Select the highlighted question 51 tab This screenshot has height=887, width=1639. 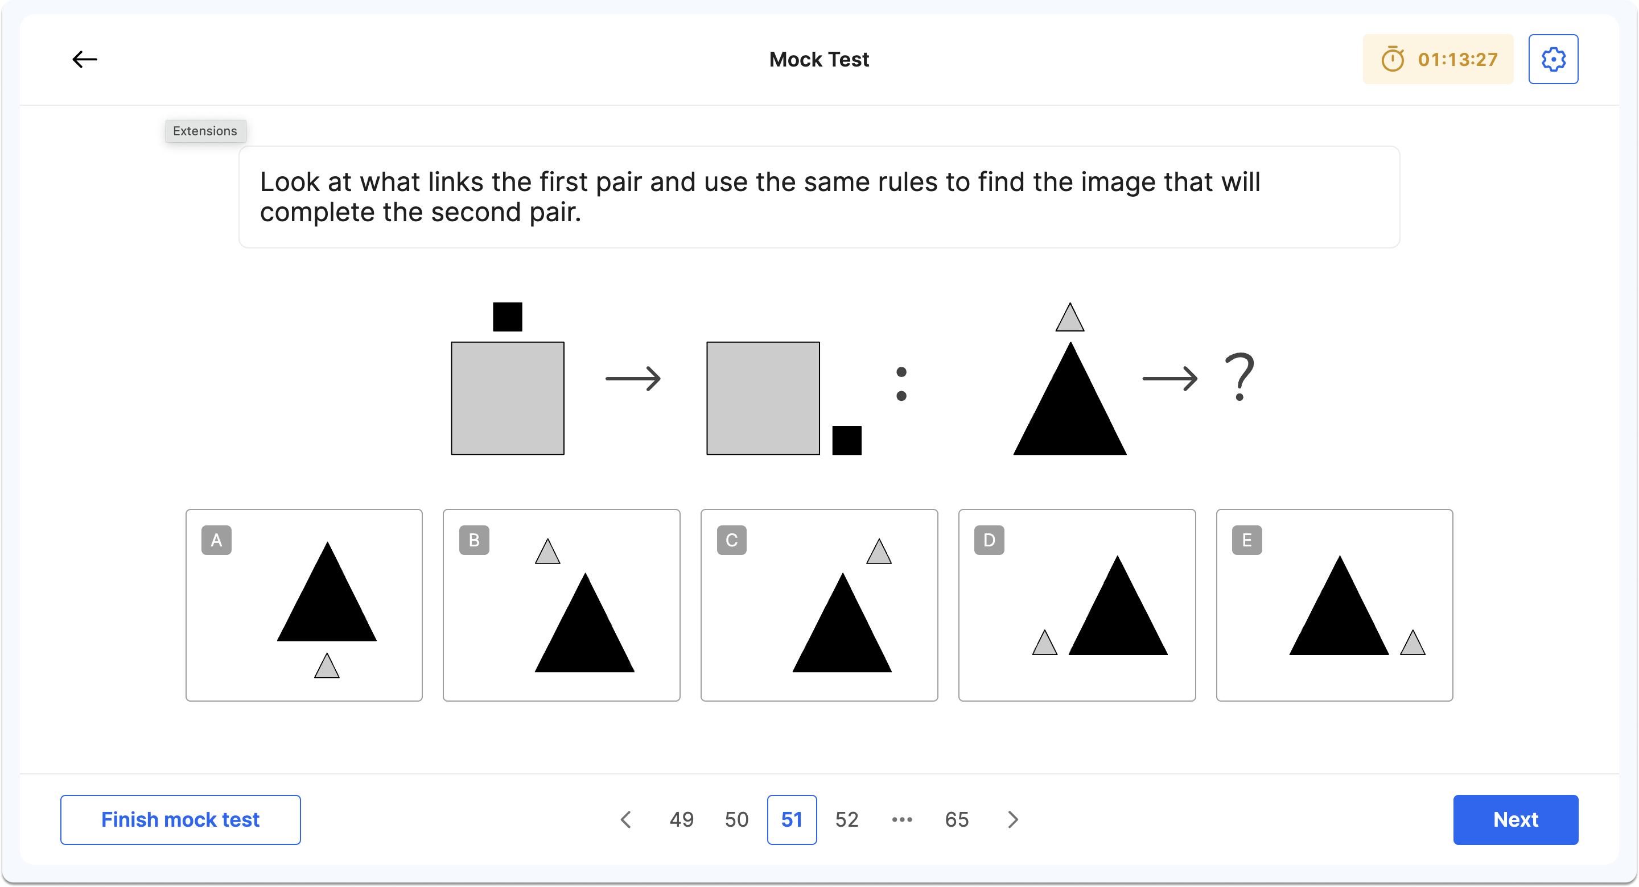pyautogui.click(x=791, y=819)
